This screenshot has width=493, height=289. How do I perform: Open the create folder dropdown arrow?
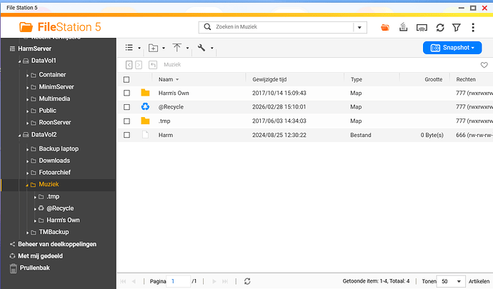click(164, 48)
